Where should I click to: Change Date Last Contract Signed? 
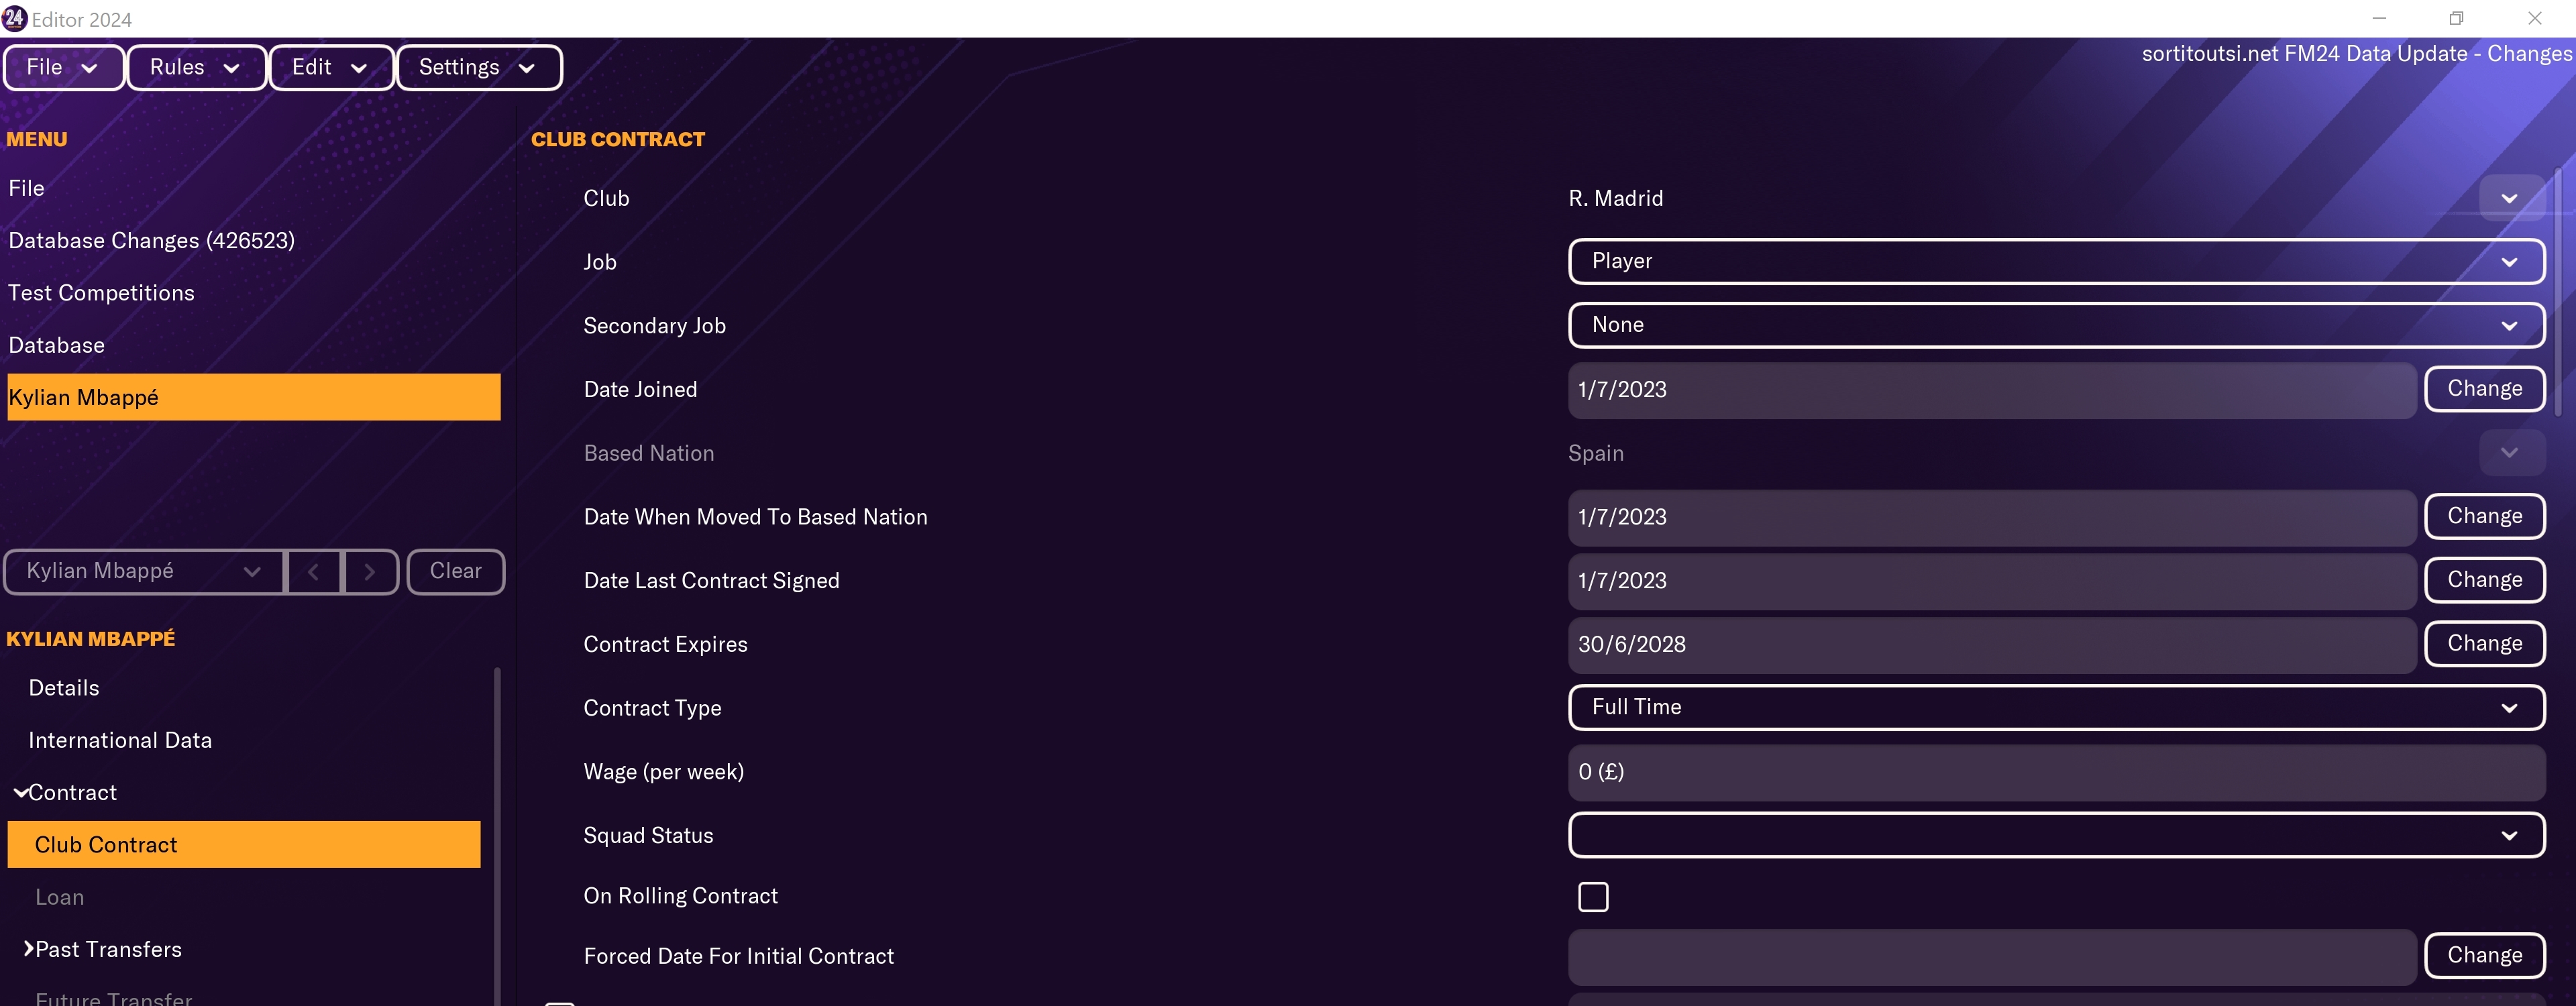[x=2484, y=580]
